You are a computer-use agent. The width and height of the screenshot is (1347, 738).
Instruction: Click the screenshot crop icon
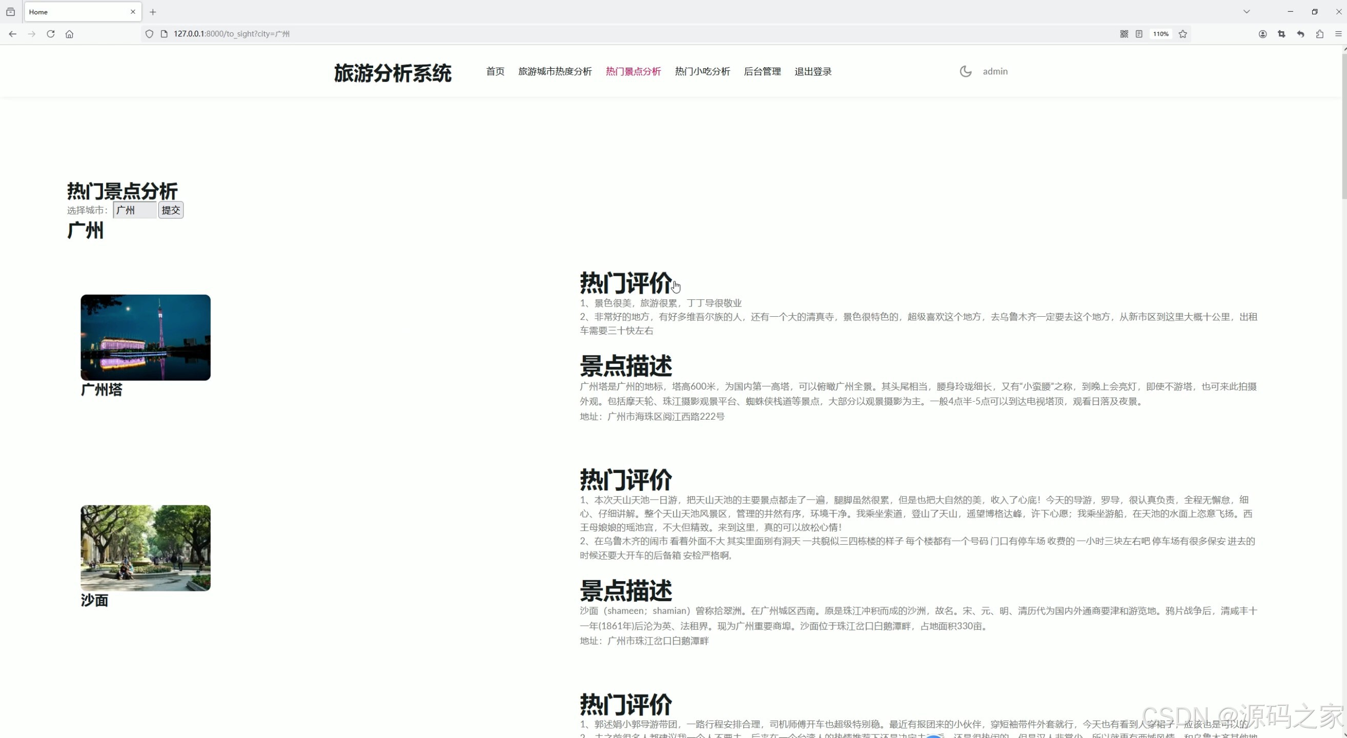(x=1281, y=34)
